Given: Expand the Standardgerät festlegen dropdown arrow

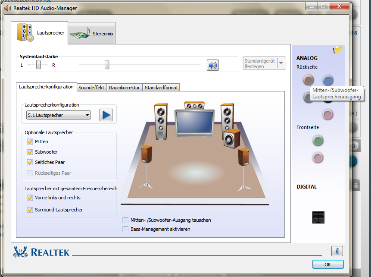Looking at the screenshot, I should [281, 63].
